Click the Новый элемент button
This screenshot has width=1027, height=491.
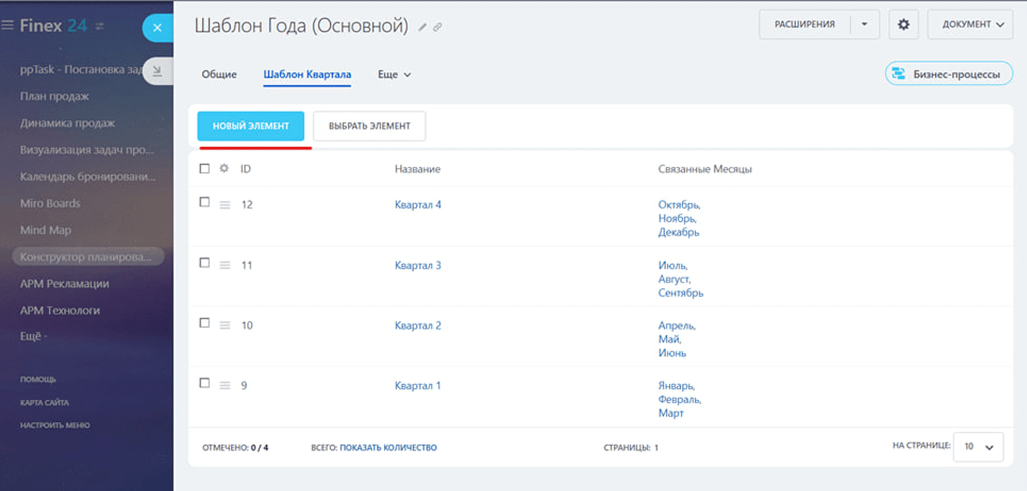[251, 126]
